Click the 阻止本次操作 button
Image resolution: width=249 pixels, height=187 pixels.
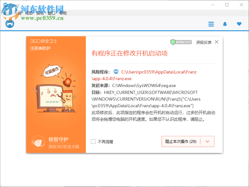[x=181, y=142]
